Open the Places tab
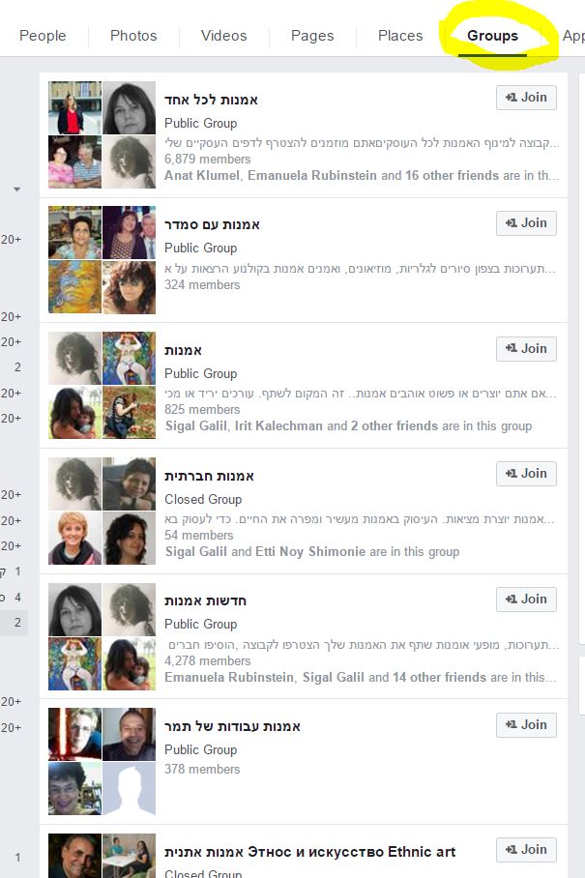The height and width of the screenshot is (878, 585). 400,36
